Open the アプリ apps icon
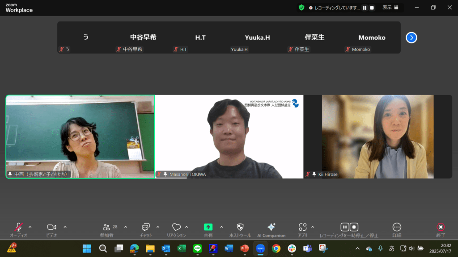This screenshot has height=257, width=458. [303, 227]
